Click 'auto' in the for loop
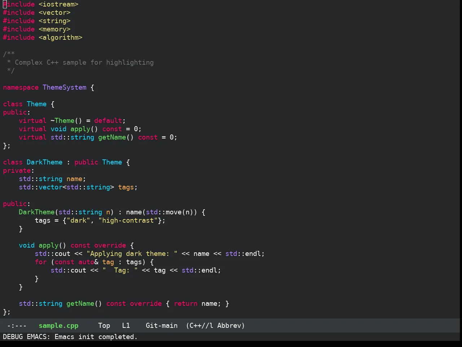The height and width of the screenshot is (347, 462). 86,262
